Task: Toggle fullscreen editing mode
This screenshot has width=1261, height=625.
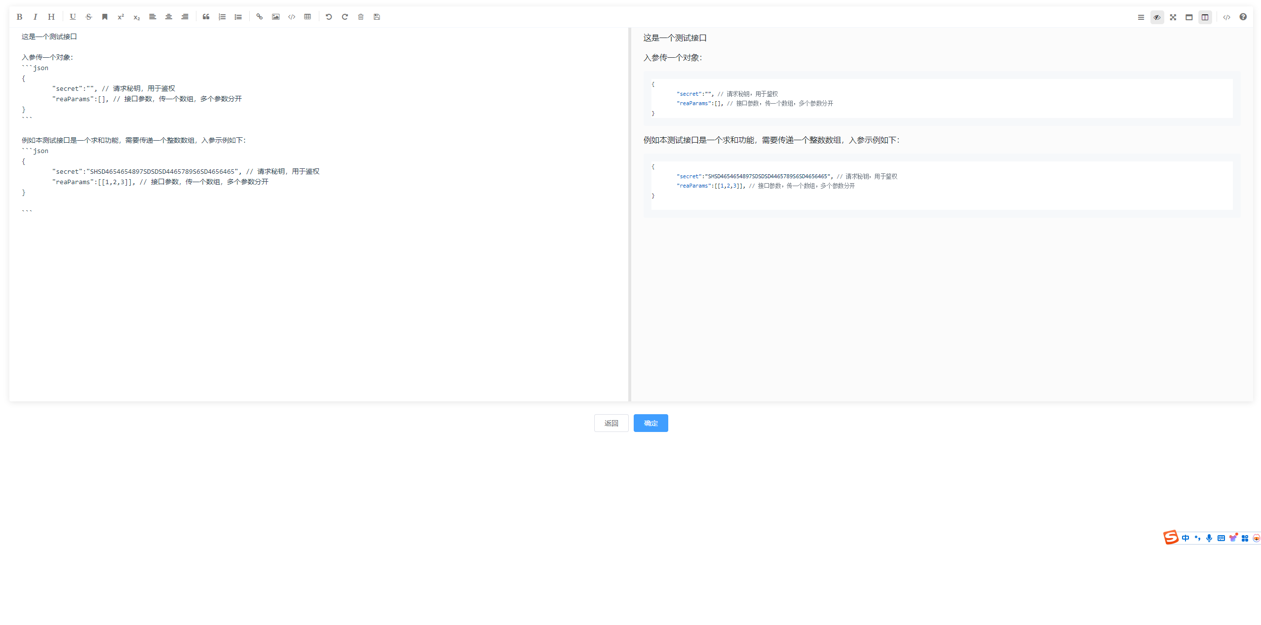Action: pyautogui.click(x=1173, y=17)
